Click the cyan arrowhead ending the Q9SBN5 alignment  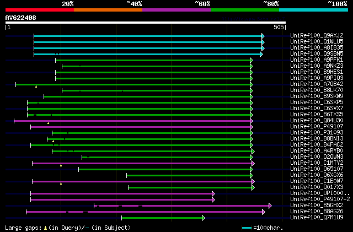click(261, 54)
